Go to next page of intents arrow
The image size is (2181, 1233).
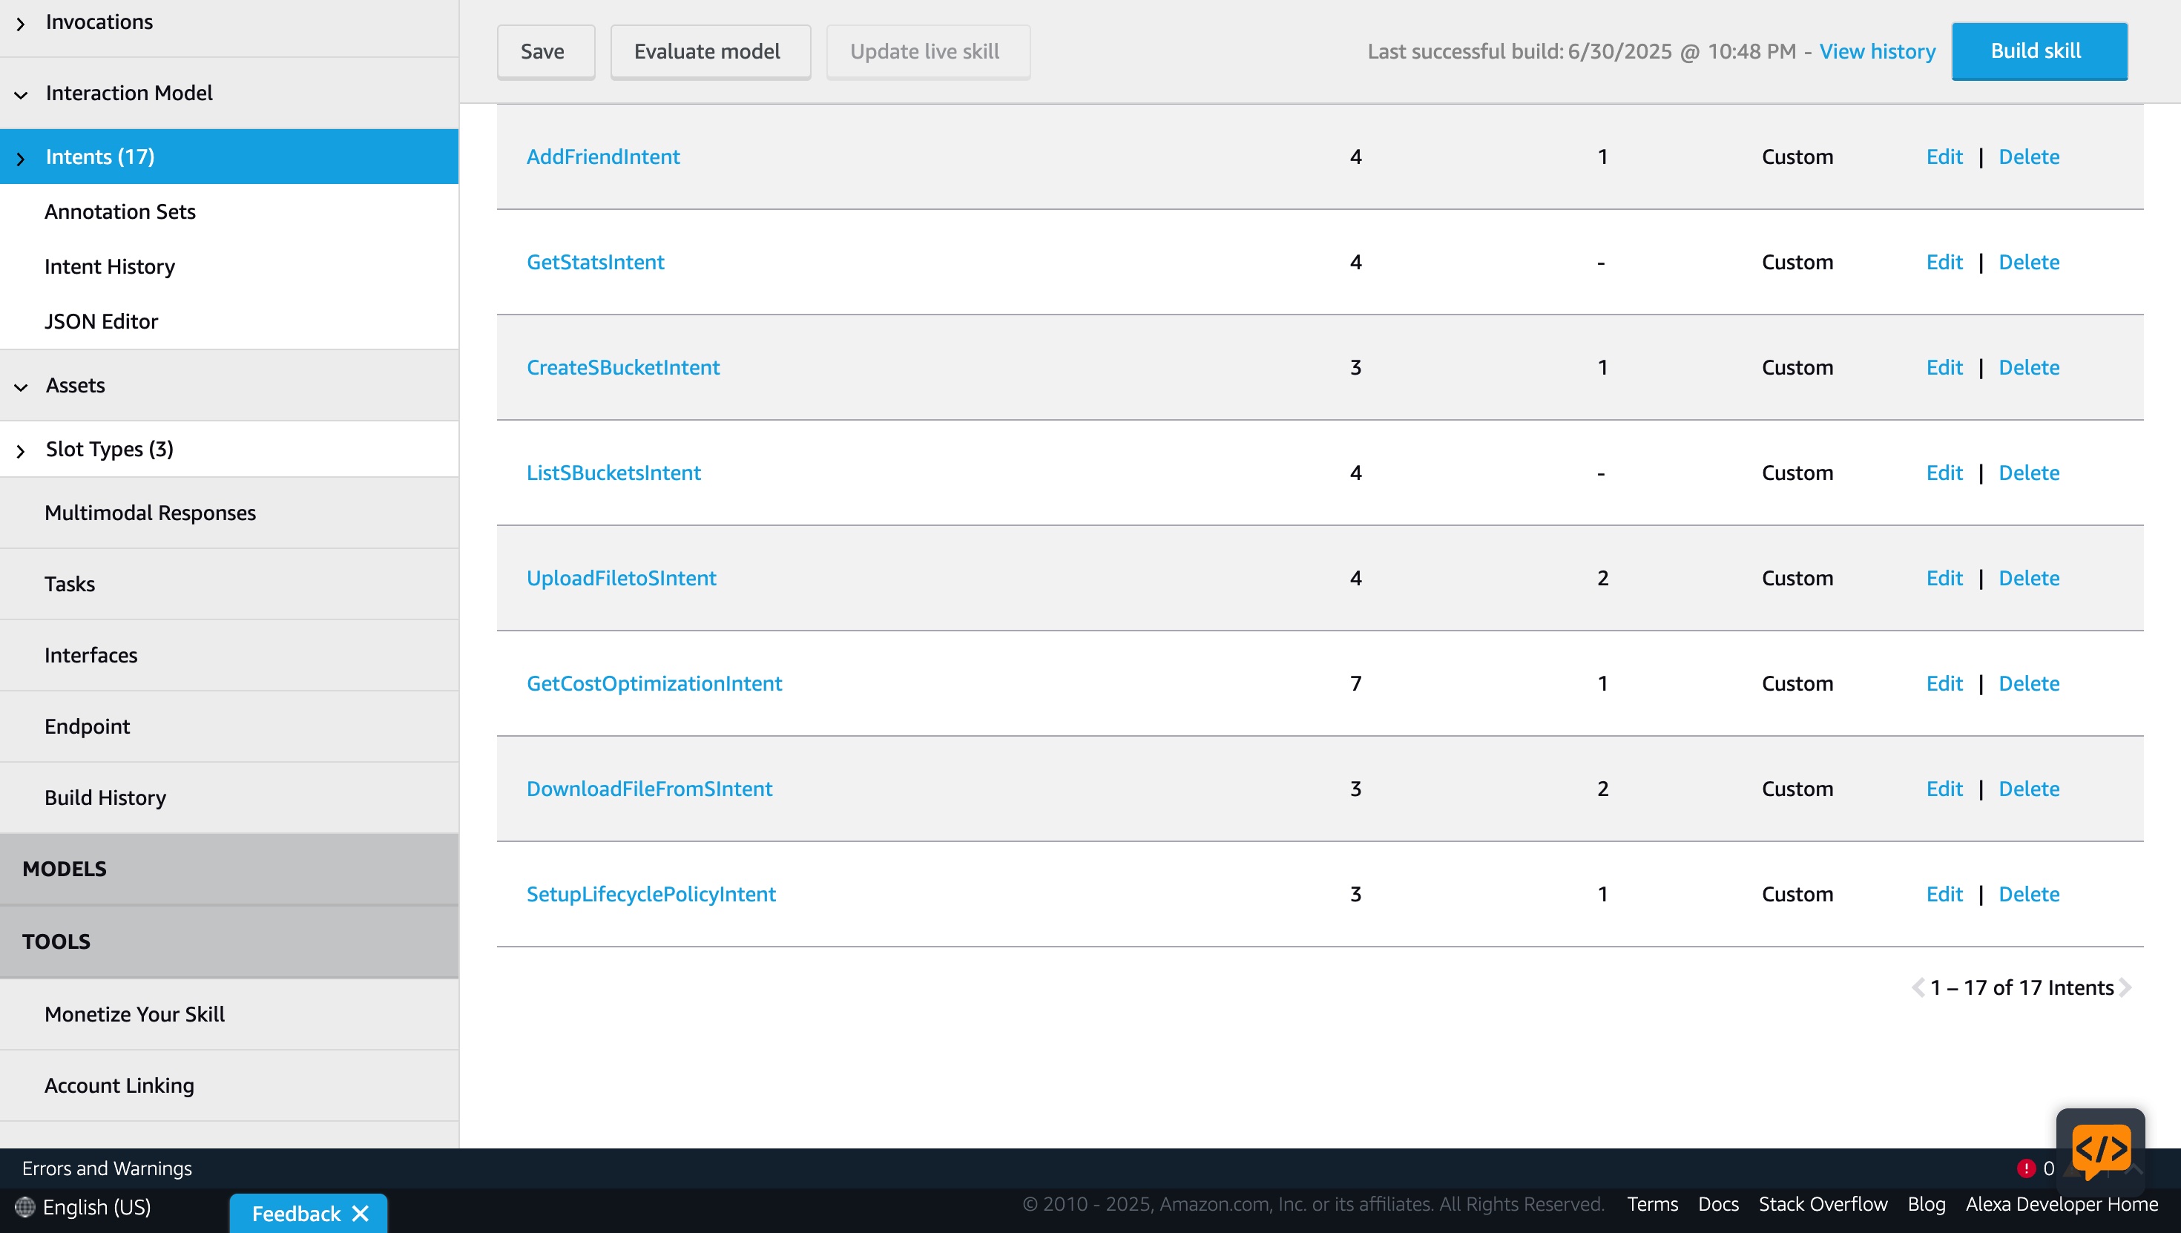point(2125,987)
